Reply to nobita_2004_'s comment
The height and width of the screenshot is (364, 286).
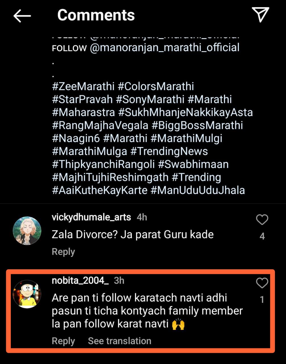pos(63,341)
